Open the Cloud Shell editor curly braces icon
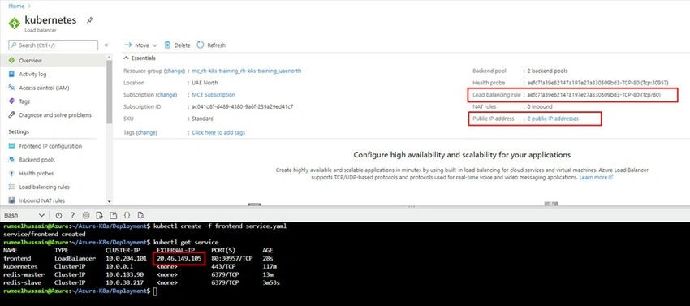690x306 pixels. [x=127, y=215]
